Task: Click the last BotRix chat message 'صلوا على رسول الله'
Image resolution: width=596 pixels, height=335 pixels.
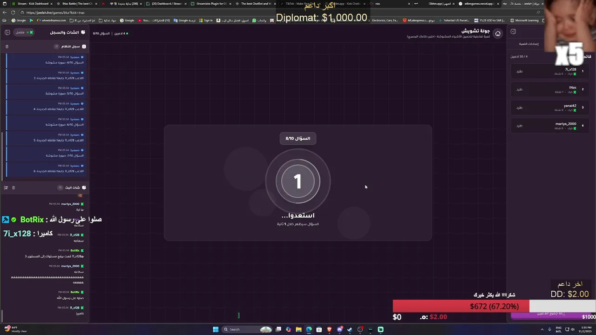Action: (70, 298)
